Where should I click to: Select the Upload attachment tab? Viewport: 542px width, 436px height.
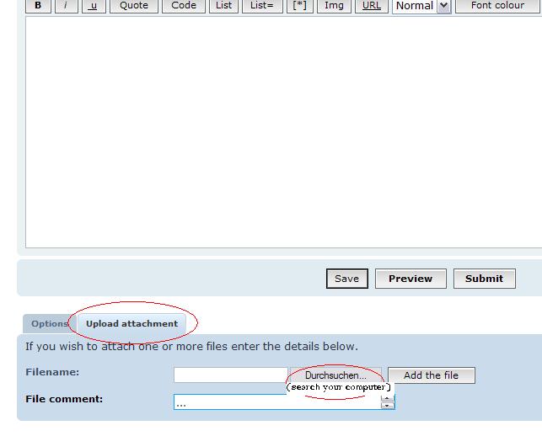132,324
